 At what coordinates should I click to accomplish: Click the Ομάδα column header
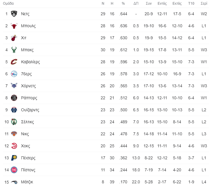click(x=8, y=3)
